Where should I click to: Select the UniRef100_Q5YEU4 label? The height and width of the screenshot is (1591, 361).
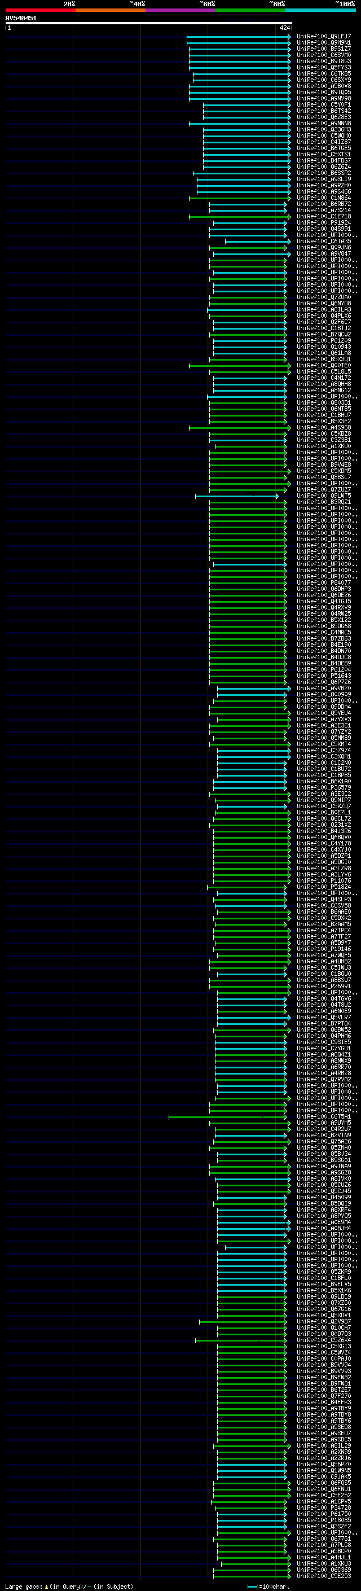[323, 713]
